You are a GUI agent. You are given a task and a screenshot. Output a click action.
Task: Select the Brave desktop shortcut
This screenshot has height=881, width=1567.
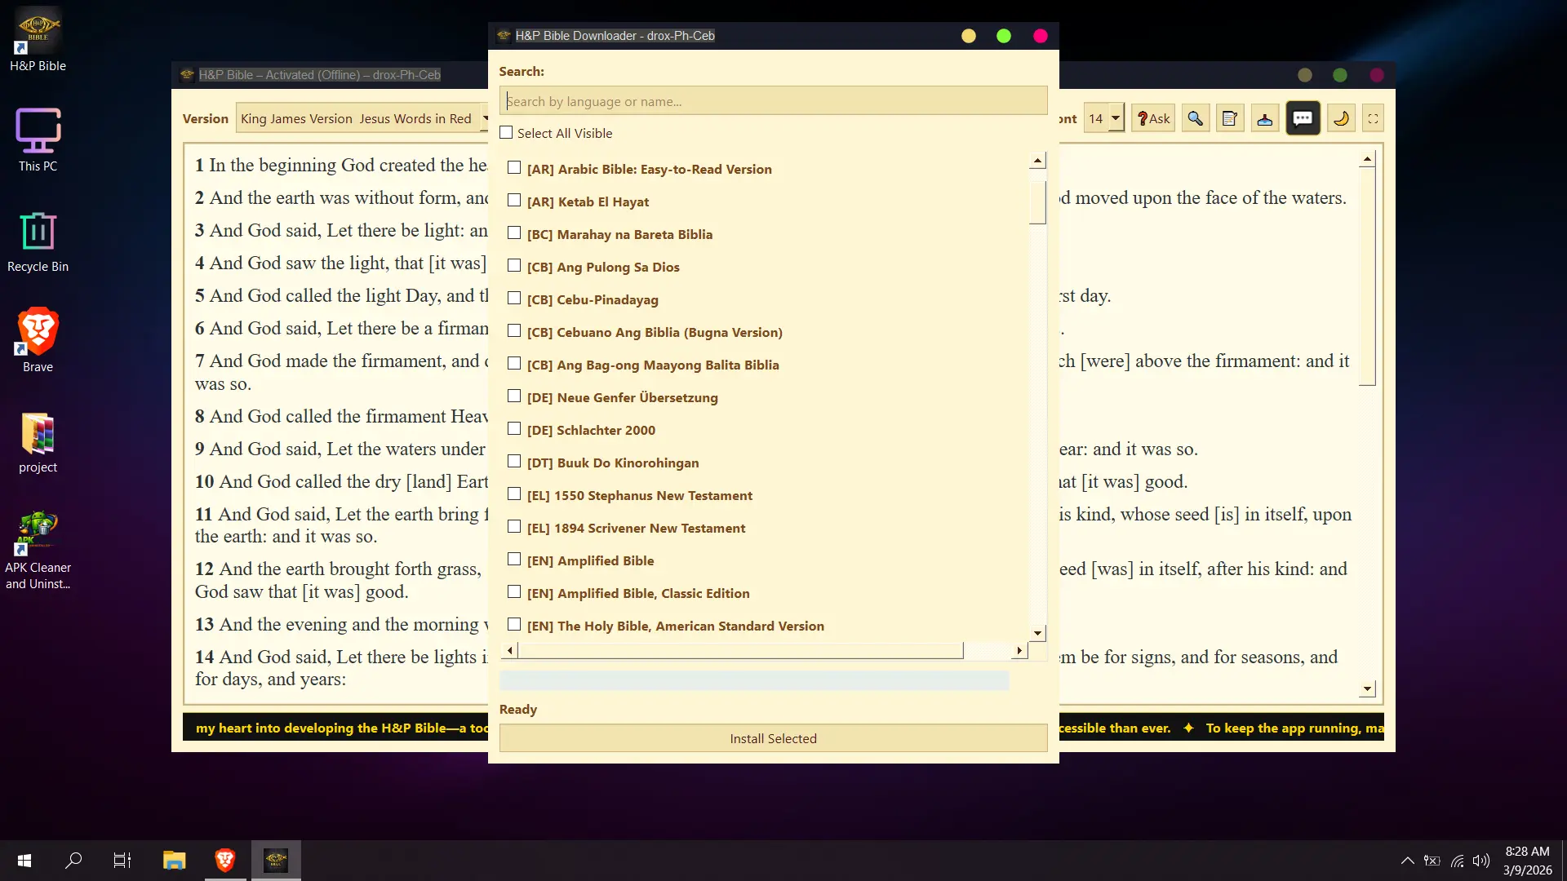click(x=38, y=341)
